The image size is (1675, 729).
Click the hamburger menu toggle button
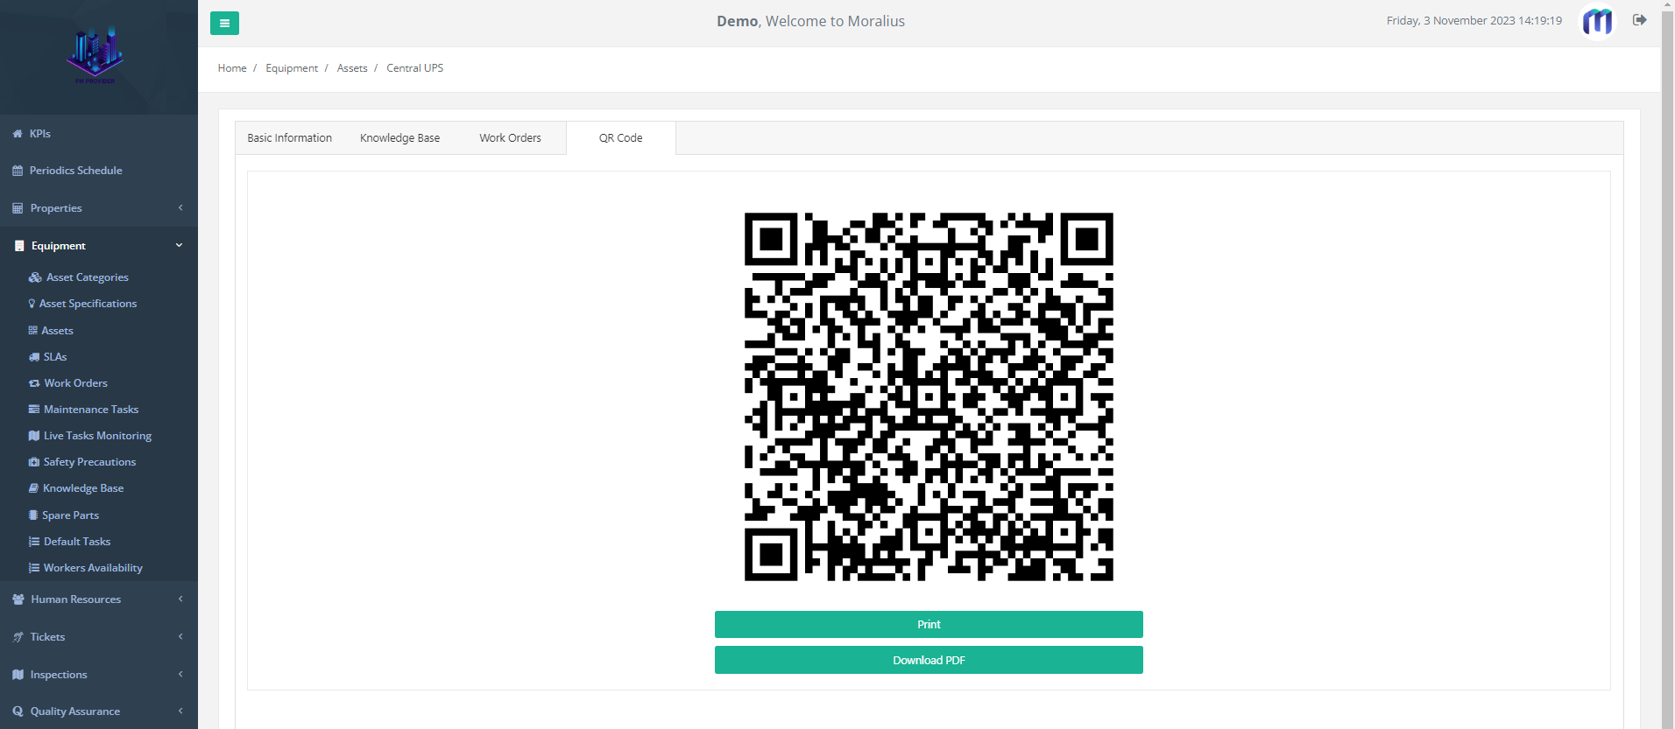(x=224, y=24)
